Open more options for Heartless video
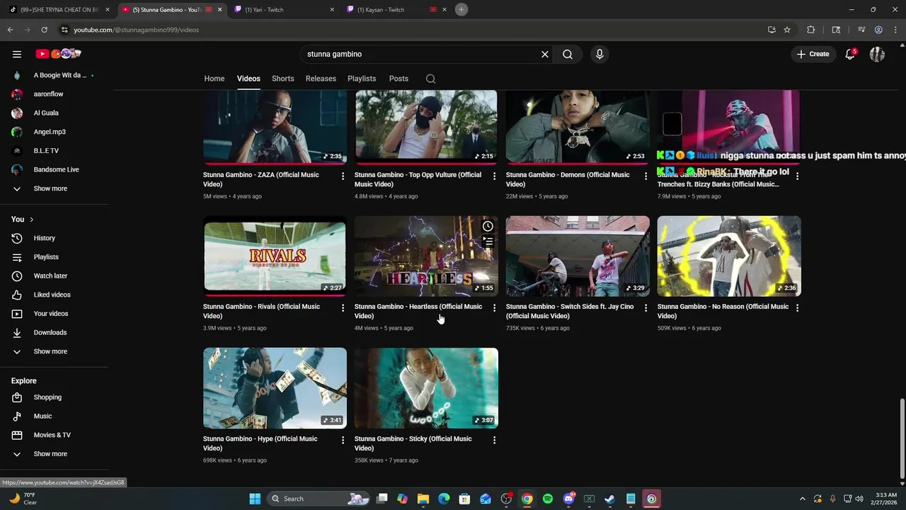 pos(494,307)
